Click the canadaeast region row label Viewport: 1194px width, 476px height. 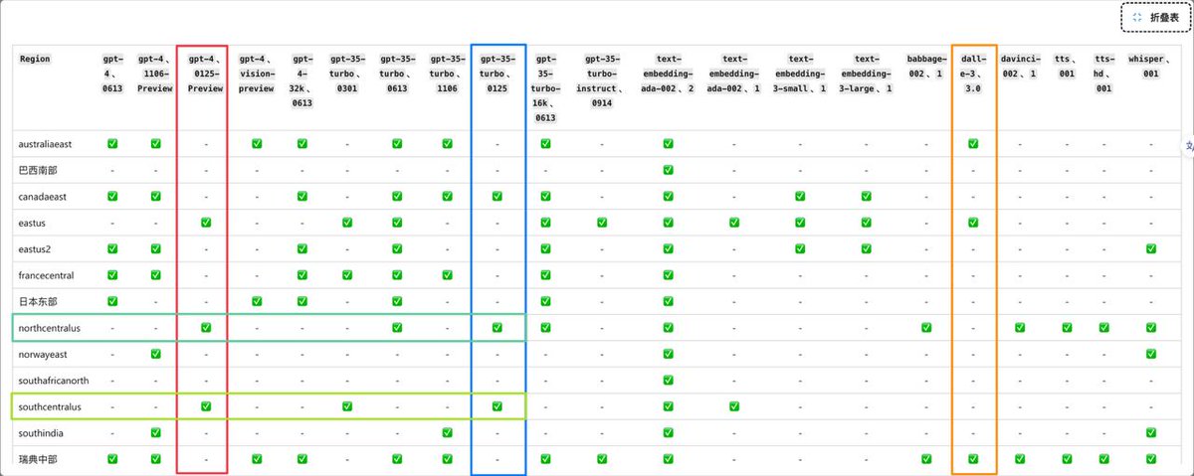(x=45, y=197)
